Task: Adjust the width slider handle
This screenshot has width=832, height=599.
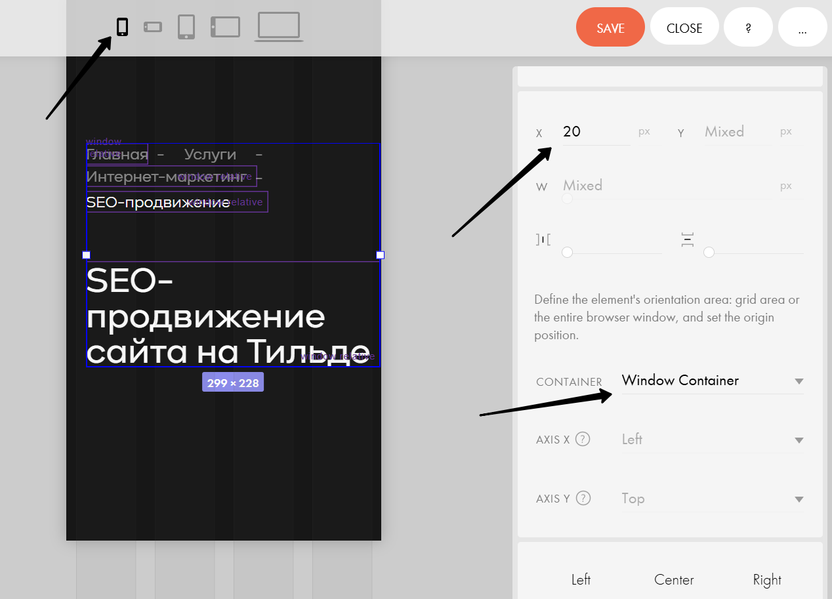Action: [x=568, y=198]
